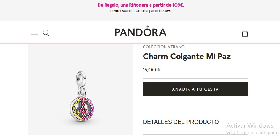Open the Riñonera gift promotion banner
This screenshot has width=280, height=135.
click(141, 5)
